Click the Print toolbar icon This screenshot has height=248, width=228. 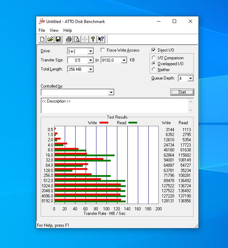click(69, 39)
